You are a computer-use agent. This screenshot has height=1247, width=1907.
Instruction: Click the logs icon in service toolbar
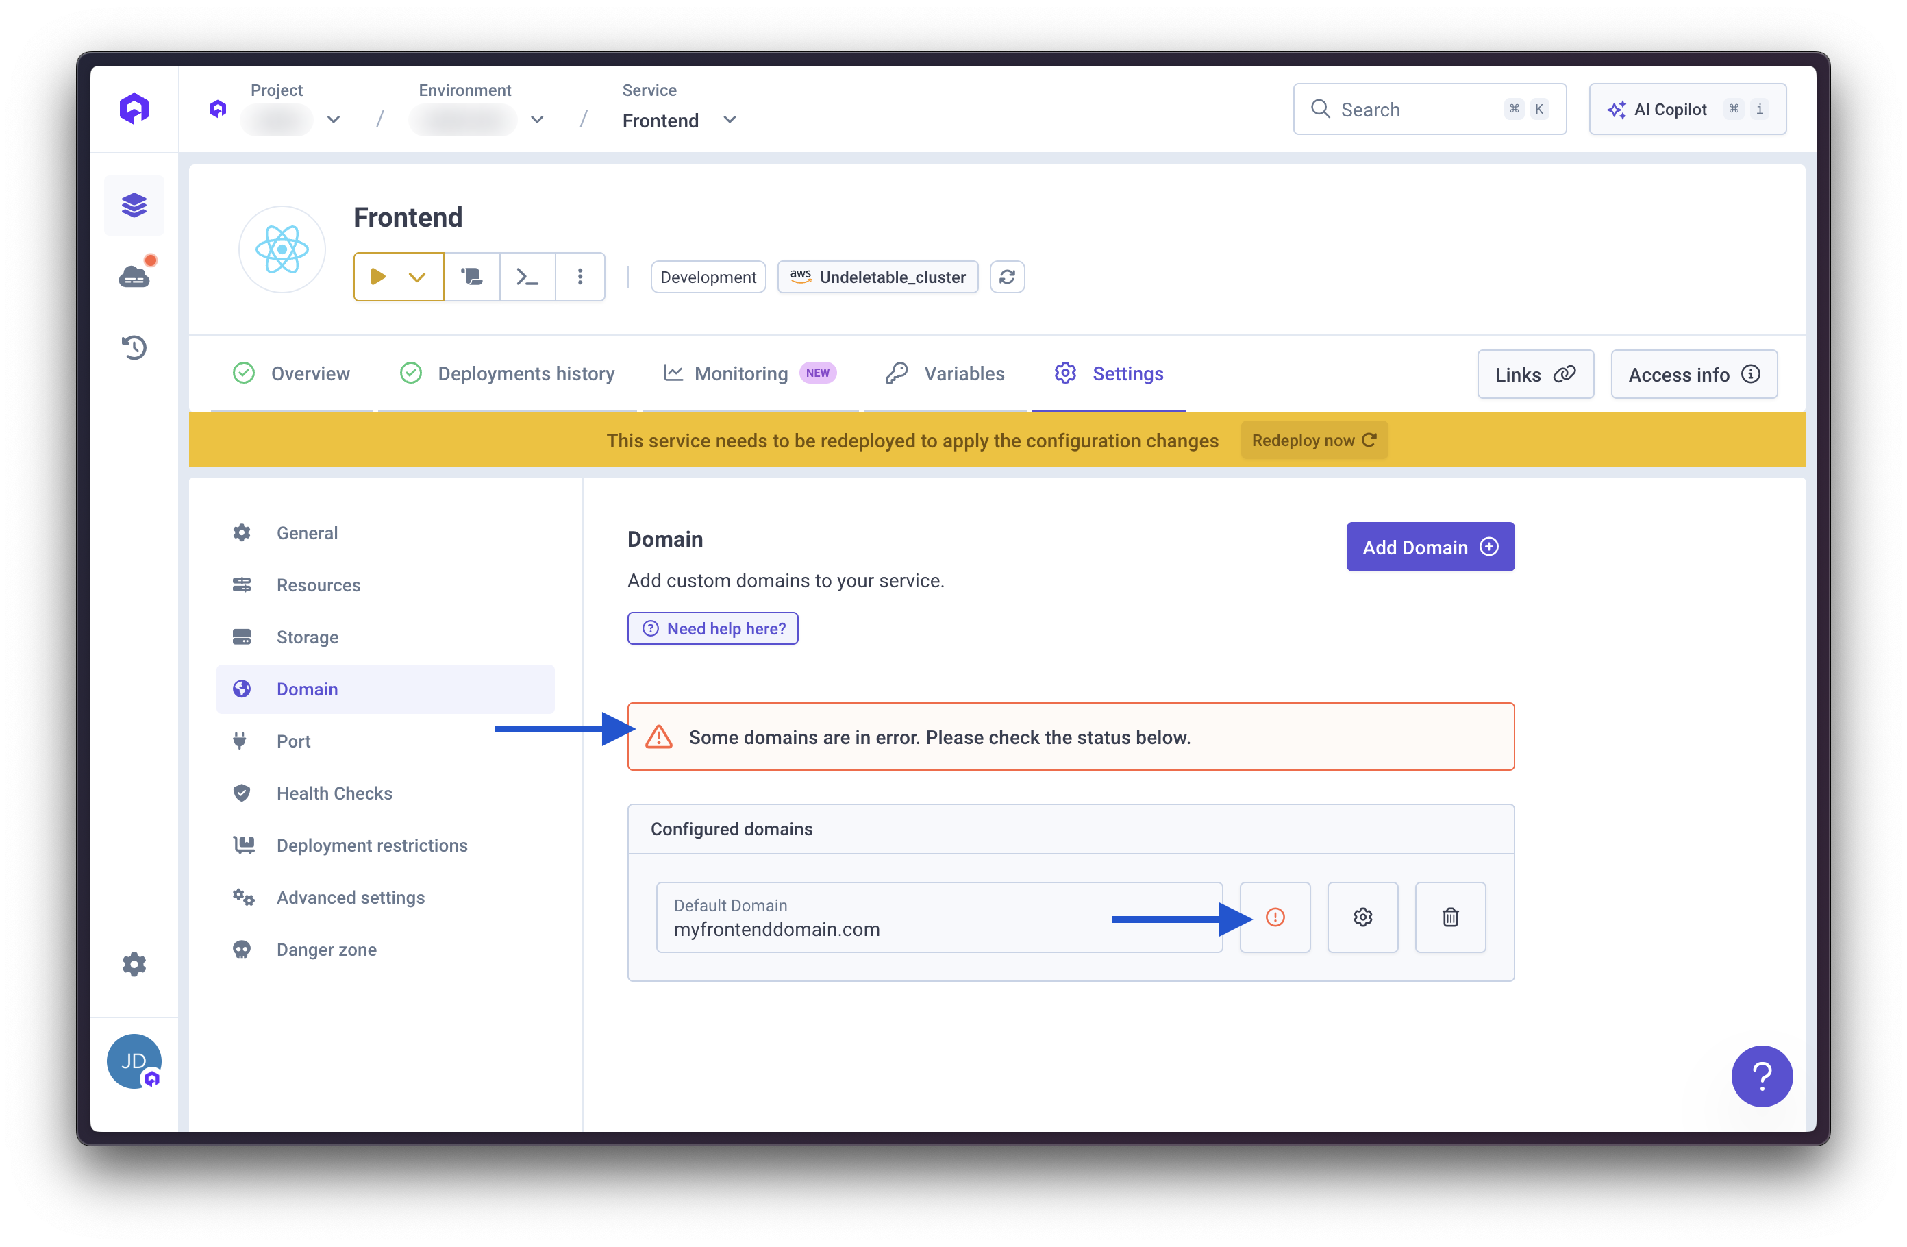(471, 277)
